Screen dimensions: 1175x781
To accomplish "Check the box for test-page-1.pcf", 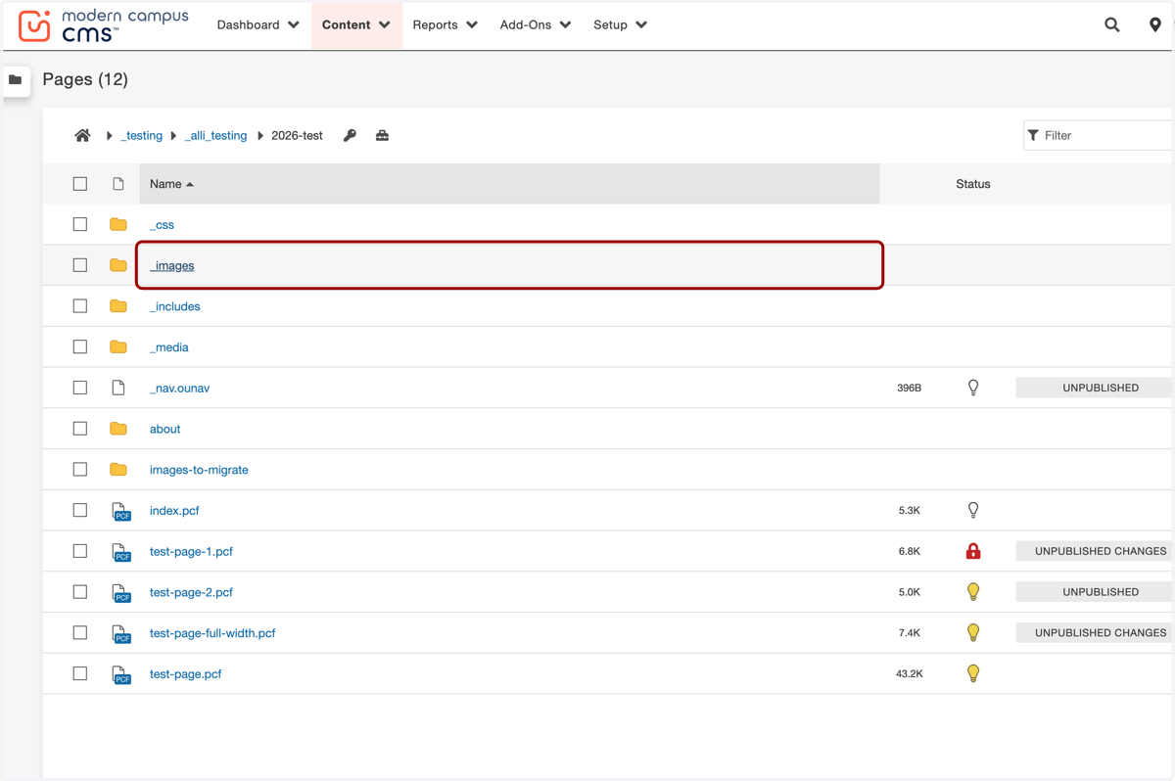I will point(80,551).
